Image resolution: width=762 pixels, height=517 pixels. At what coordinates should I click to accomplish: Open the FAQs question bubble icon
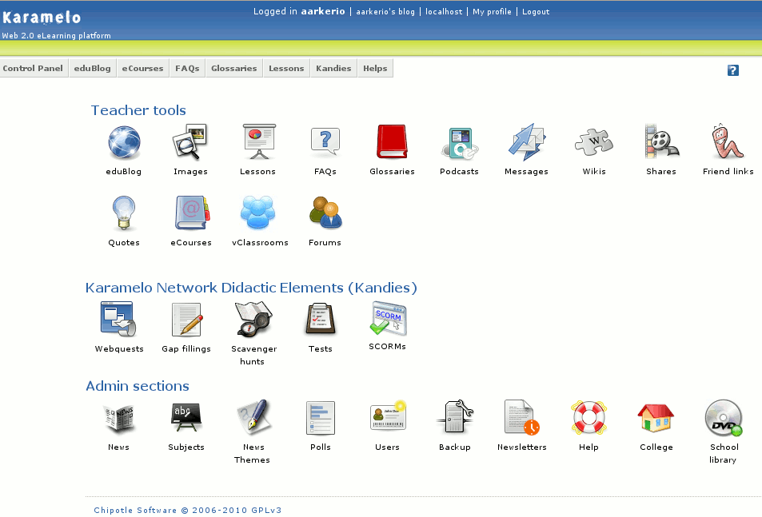click(x=325, y=141)
